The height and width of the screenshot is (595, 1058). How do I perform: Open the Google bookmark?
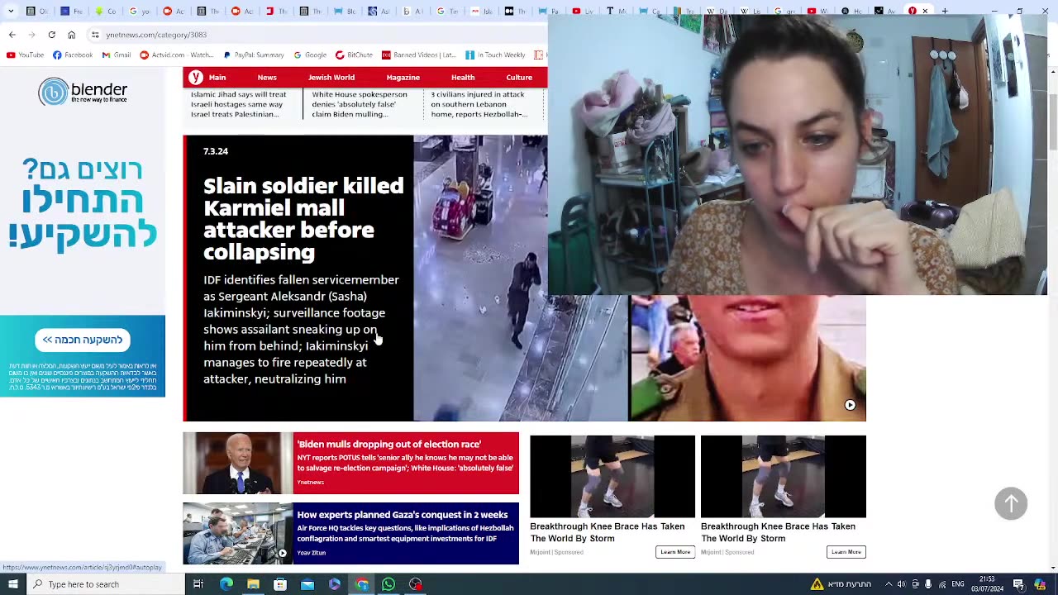[310, 55]
